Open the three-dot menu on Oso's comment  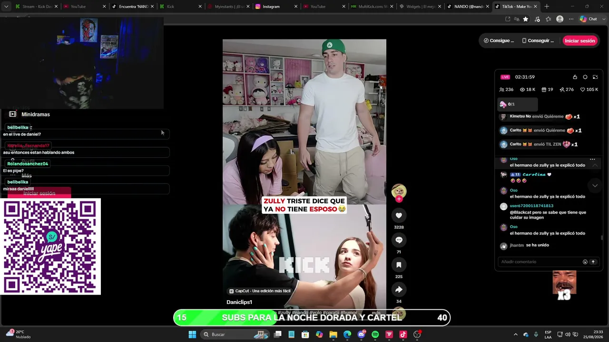click(x=592, y=159)
